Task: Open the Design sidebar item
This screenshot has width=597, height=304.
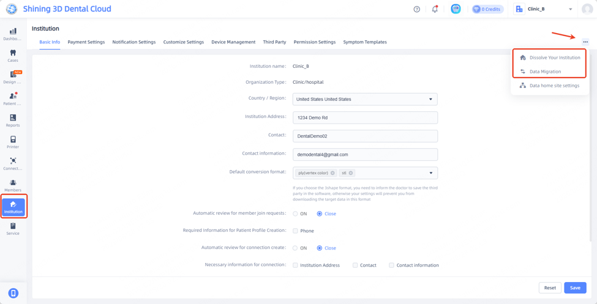Action: coord(13,77)
